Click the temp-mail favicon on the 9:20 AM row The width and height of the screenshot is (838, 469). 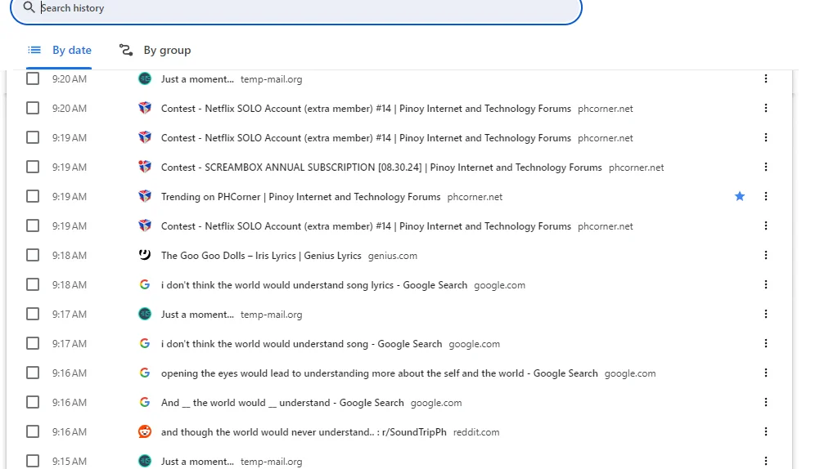tap(145, 79)
